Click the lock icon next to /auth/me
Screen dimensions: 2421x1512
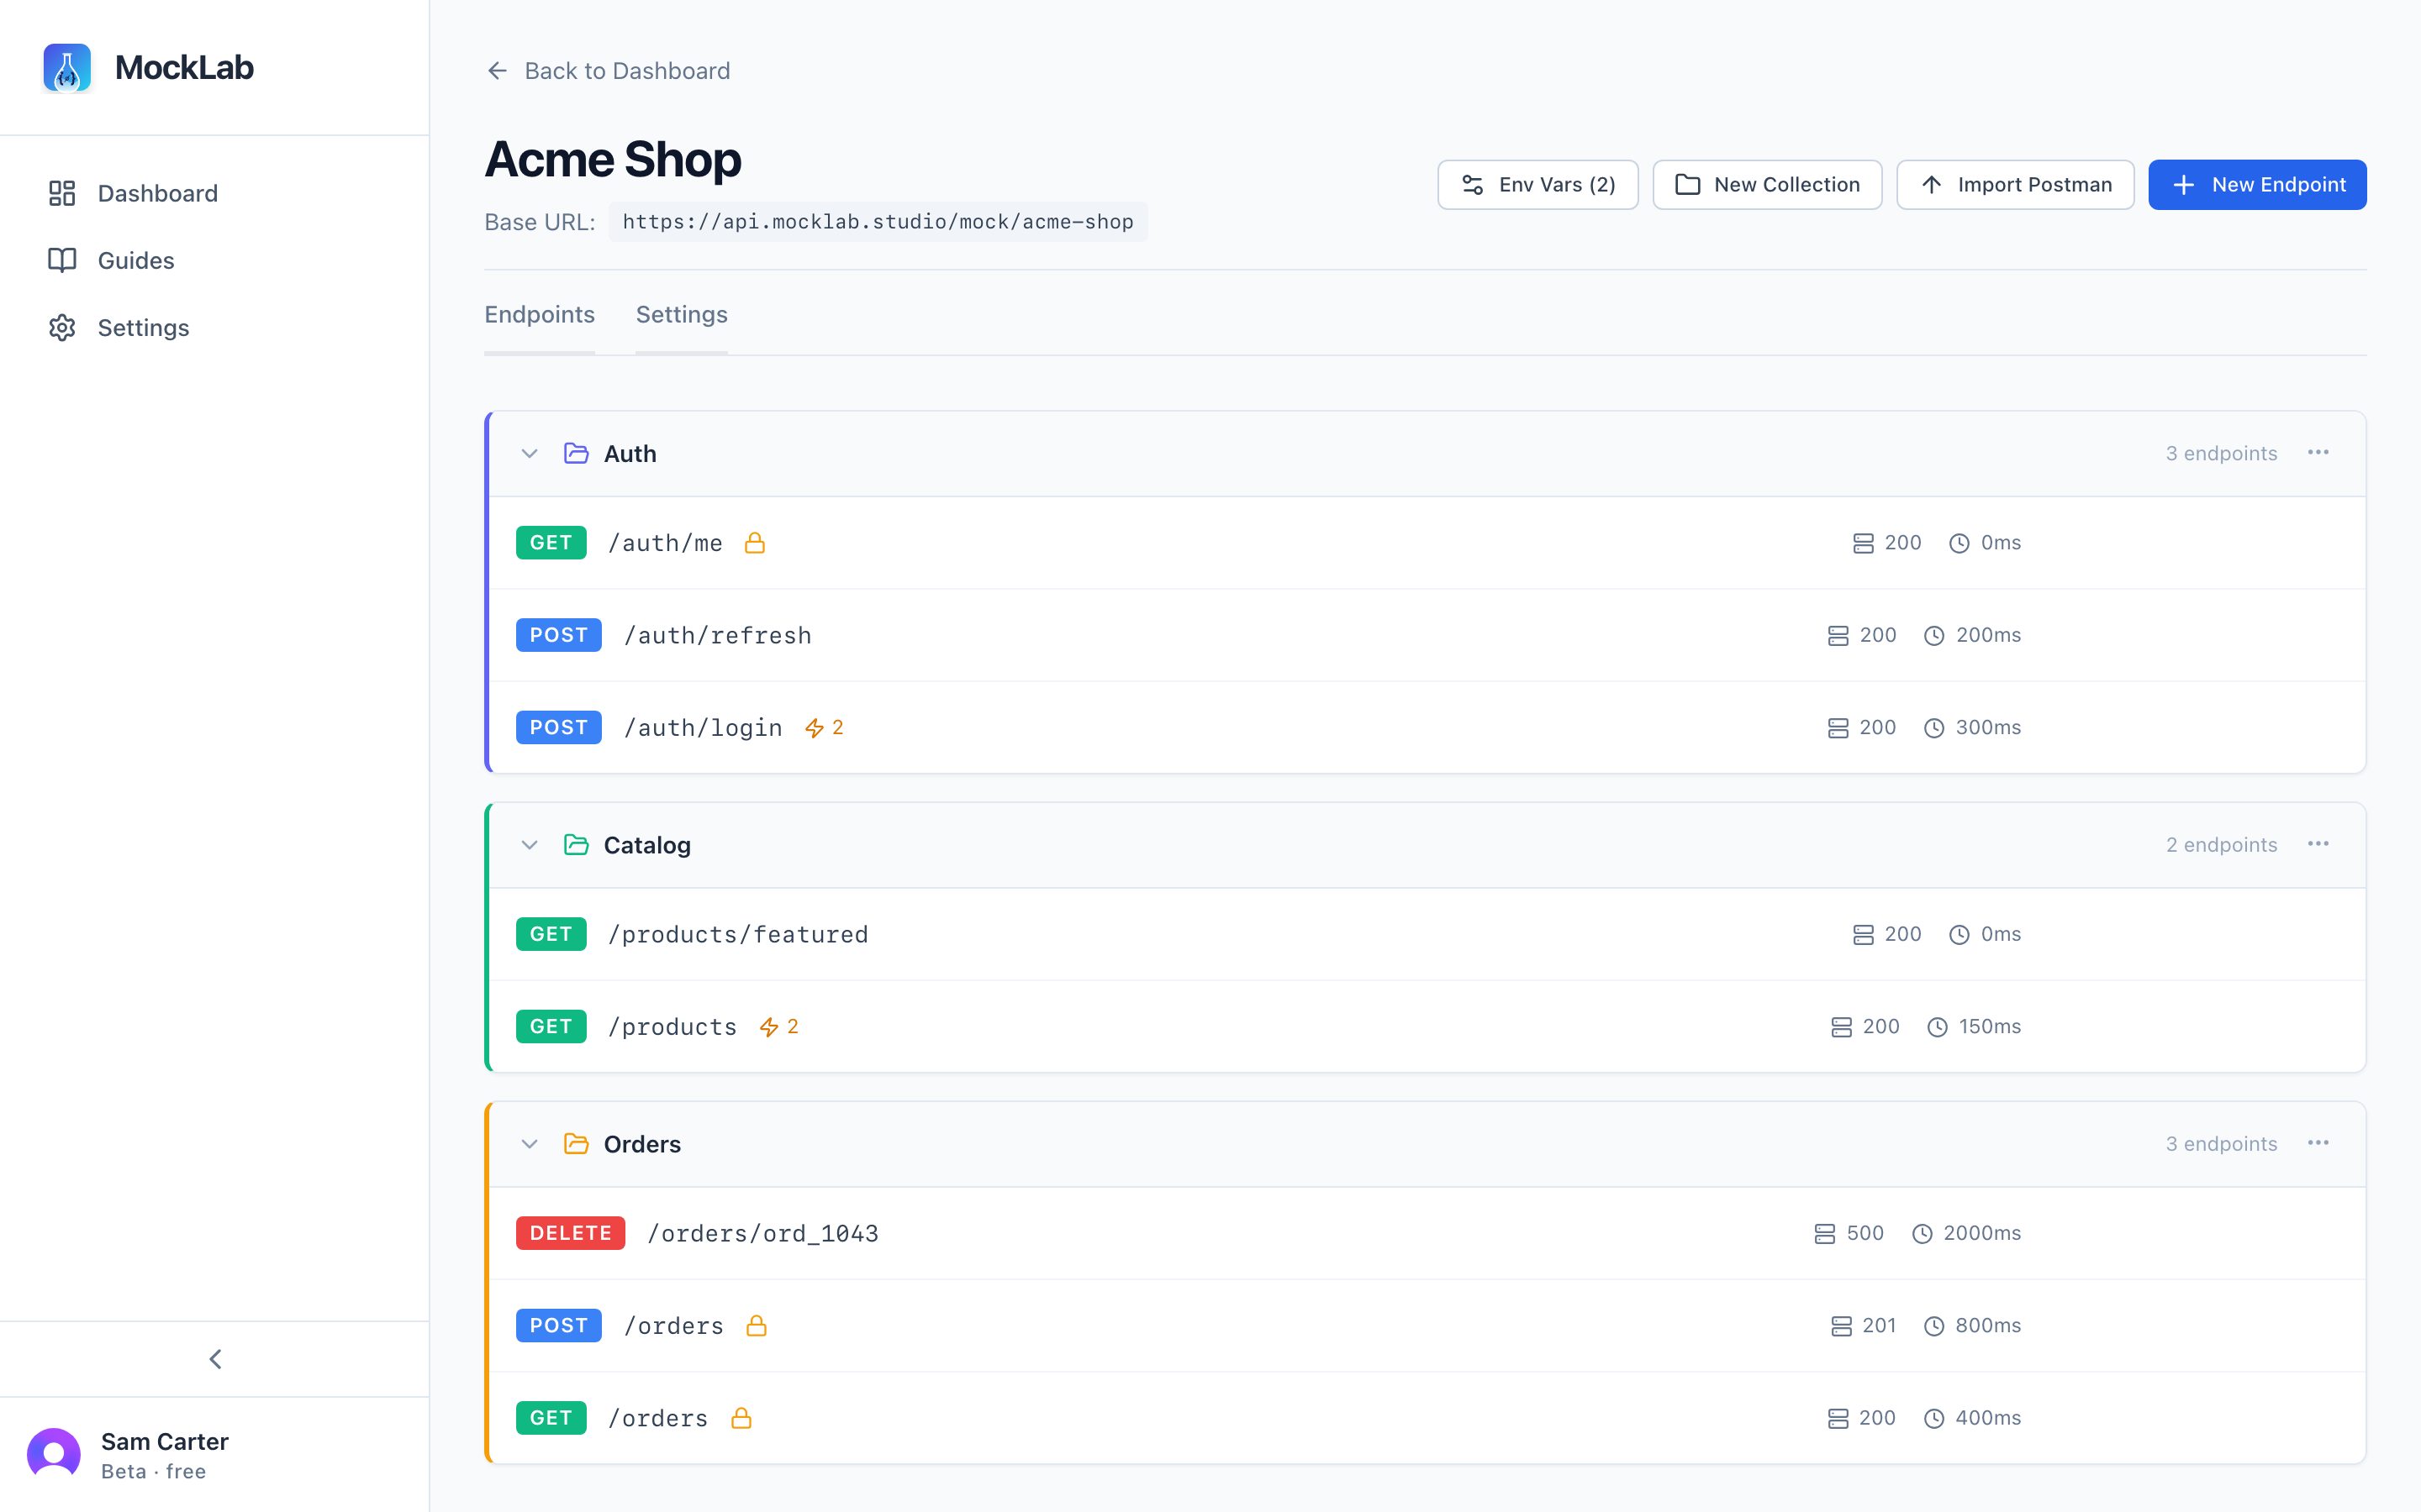point(756,543)
